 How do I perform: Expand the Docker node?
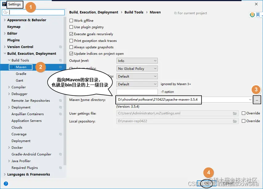9,147
